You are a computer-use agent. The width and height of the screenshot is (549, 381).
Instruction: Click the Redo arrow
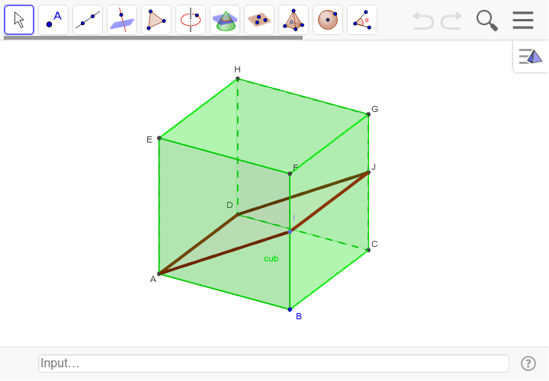click(451, 21)
